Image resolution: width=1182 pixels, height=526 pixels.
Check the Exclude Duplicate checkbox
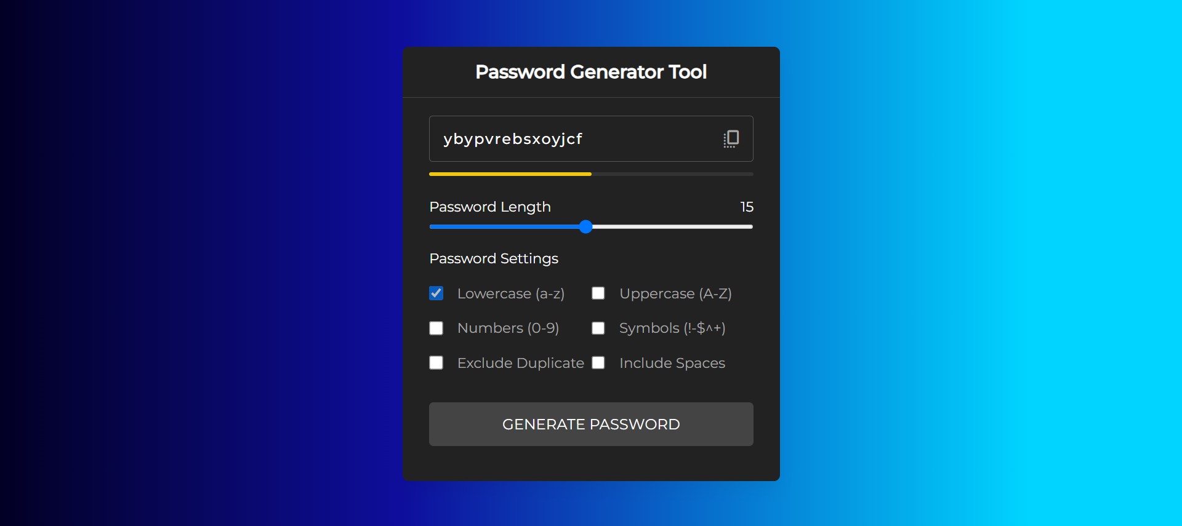tap(436, 363)
